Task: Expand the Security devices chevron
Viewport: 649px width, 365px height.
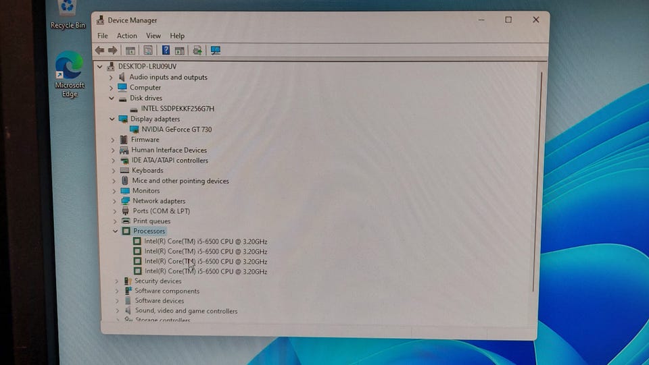Action: pos(117,281)
